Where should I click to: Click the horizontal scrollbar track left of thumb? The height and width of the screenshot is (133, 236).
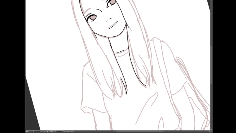click(x=94, y=131)
